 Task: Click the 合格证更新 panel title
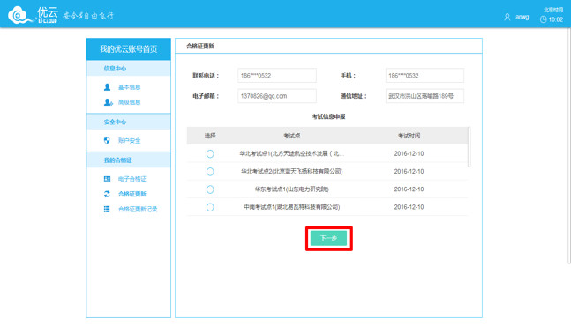tap(200, 46)
